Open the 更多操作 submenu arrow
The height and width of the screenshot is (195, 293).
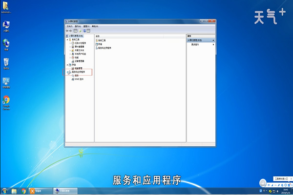(x=213, y=44)
